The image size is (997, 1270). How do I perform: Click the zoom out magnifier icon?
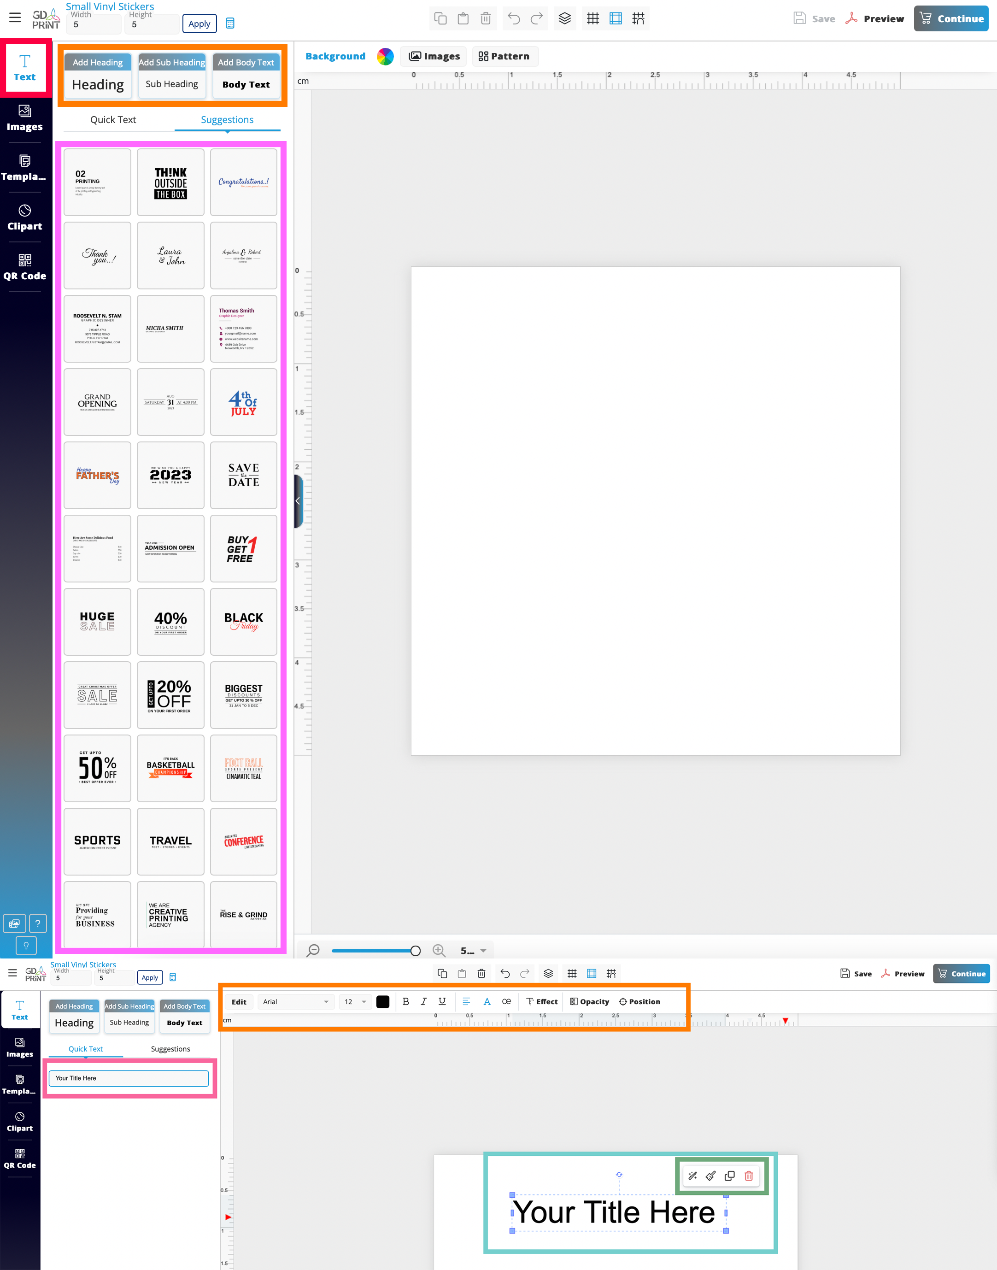click(313, 950)
